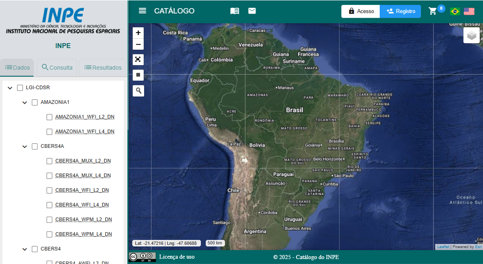483x264 pixels.
Task: Open the Resultados tab
Action: point(103,68)
